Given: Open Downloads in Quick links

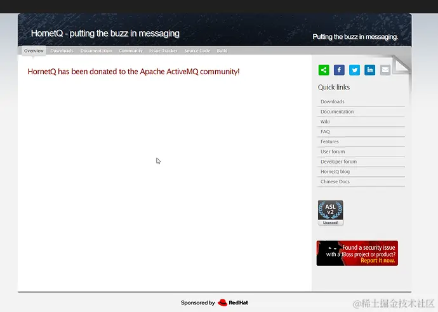Looking at the screenshot, I should click(x=361, y=101).
